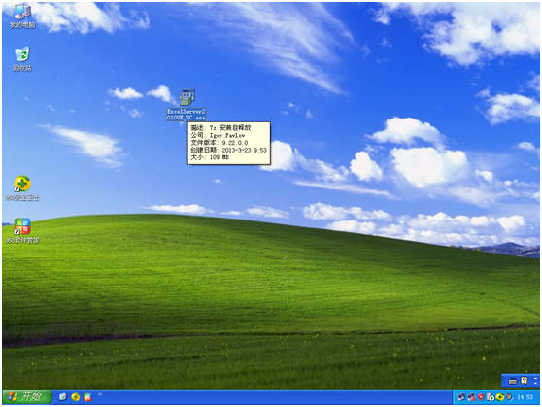The width and height of the screenshot is (542, 407).
Task: Select the My Computer desktop icon
Action: 22,16
